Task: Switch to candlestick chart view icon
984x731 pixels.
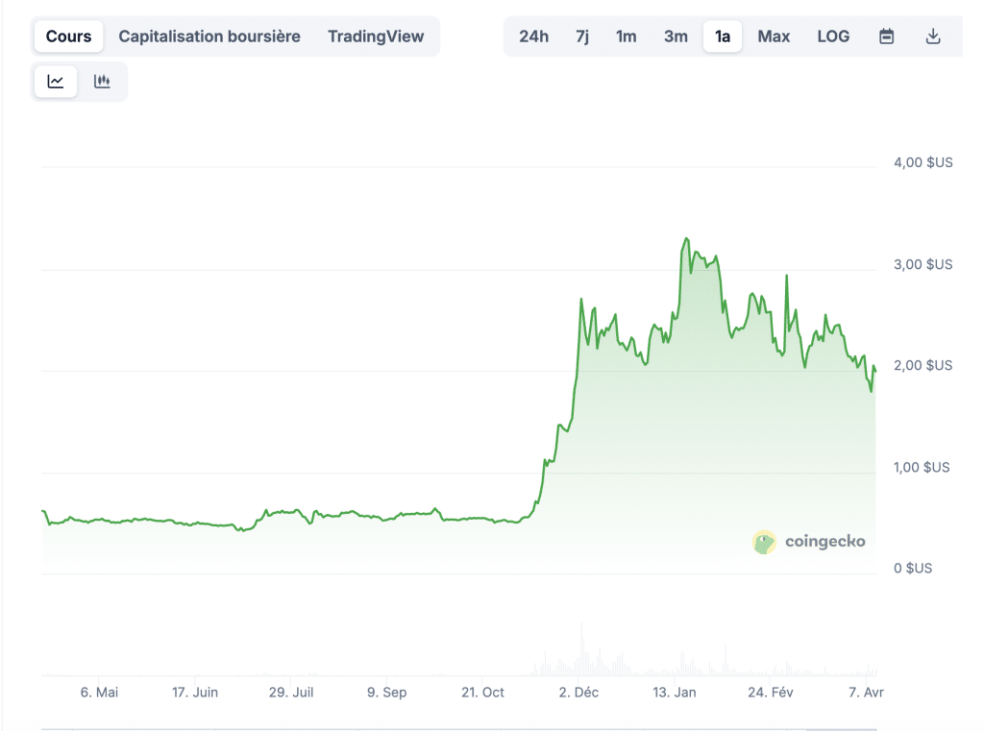Action: tap(102, 82)
